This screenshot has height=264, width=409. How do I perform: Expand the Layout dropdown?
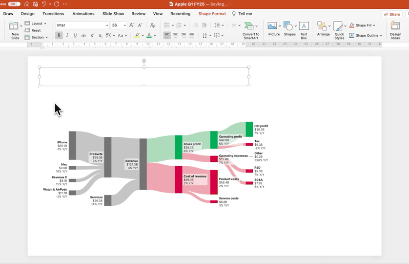[36, 23]
